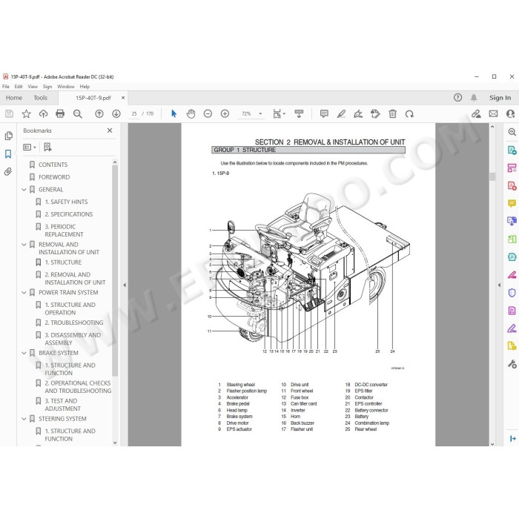Open the More Tools wrench icon
519x519 pixels.
click(512, 364)
